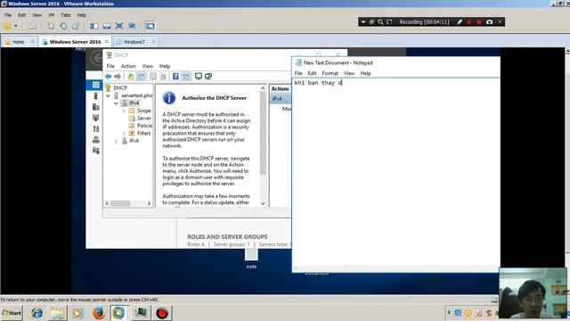Click the Local Server sidebar icon in Server Manager
The height and width of the screenshot is (321, 570).
(x=95, y=95)
